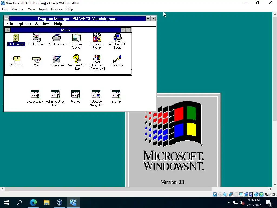Viewport: 277px width, 208px height.
Task: Click VirtualBox shared folders status icon
Action: [x=236, y=194]
